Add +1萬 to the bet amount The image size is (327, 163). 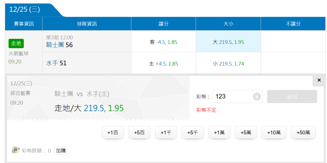(x=219, y=132)
